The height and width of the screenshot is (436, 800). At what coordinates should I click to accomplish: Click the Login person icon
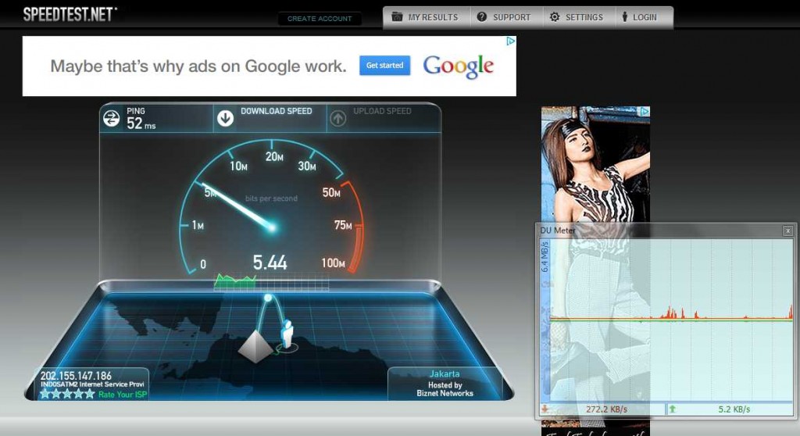(624, 17)
